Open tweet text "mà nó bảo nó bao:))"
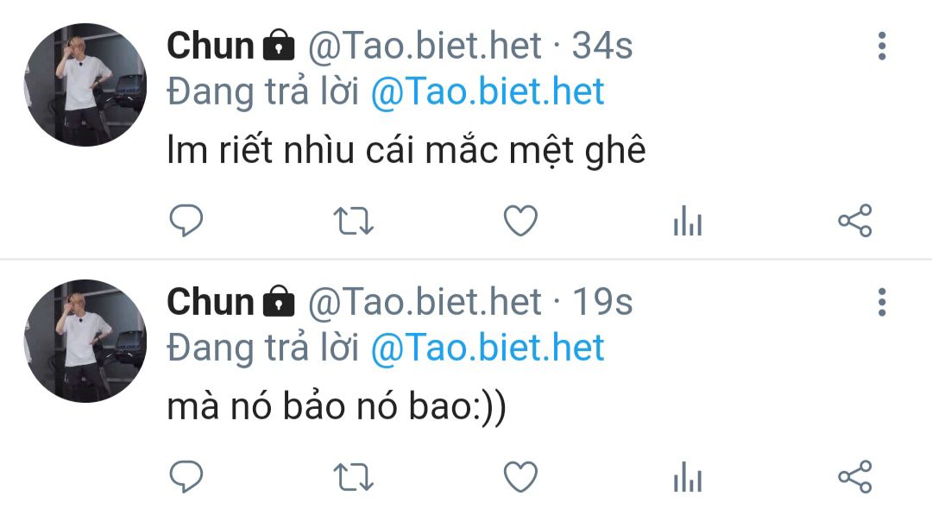This screenshot has height=509, width=932. (336, 406)
